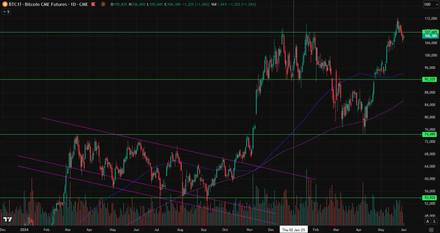Click the Jun label at right end of time axis
The image size is (440, 233).
pos(403,230)
